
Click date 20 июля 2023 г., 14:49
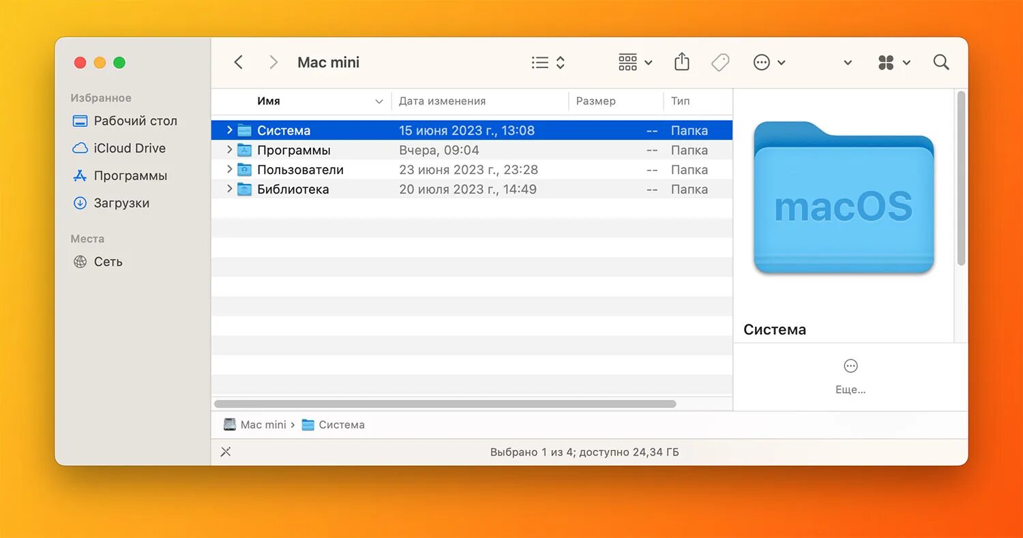[x=468, y=190]
